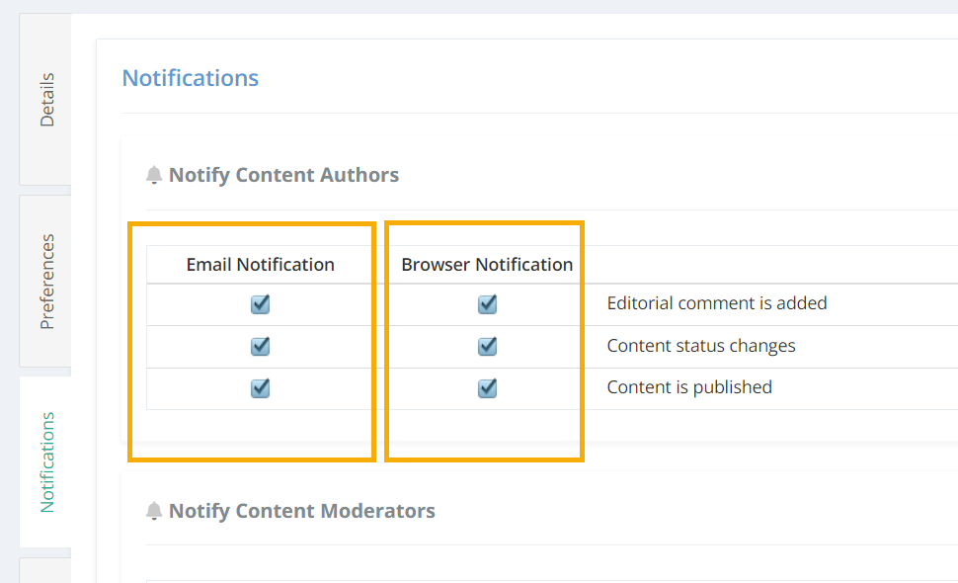The height and width of the screenshot is (583, 958).
Task: Click the Browser Notification column header
Action: [x=487, y=265]
